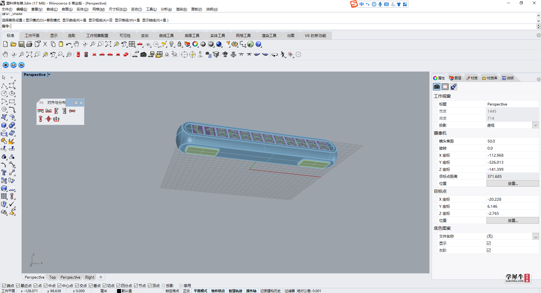
Task: Toggle the 最近点 osnap checkbox
Action: pos(18,286)
